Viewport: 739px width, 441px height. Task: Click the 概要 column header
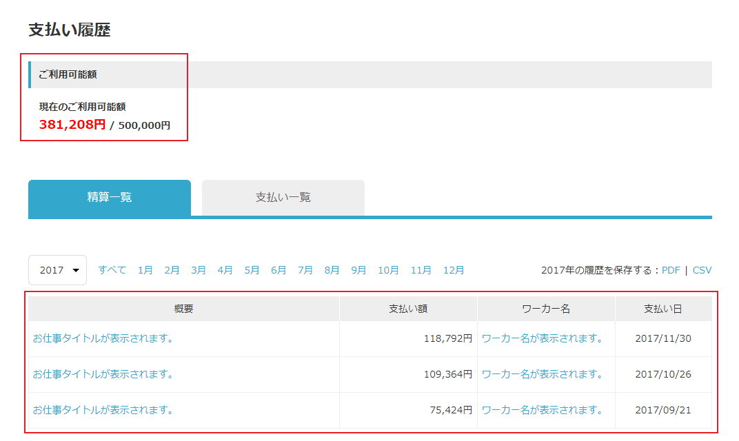click(184, 309)
